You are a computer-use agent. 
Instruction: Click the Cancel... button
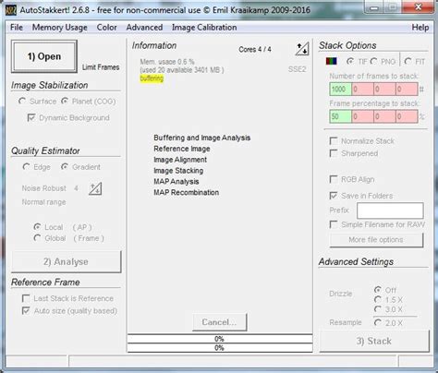coord(219,322)
